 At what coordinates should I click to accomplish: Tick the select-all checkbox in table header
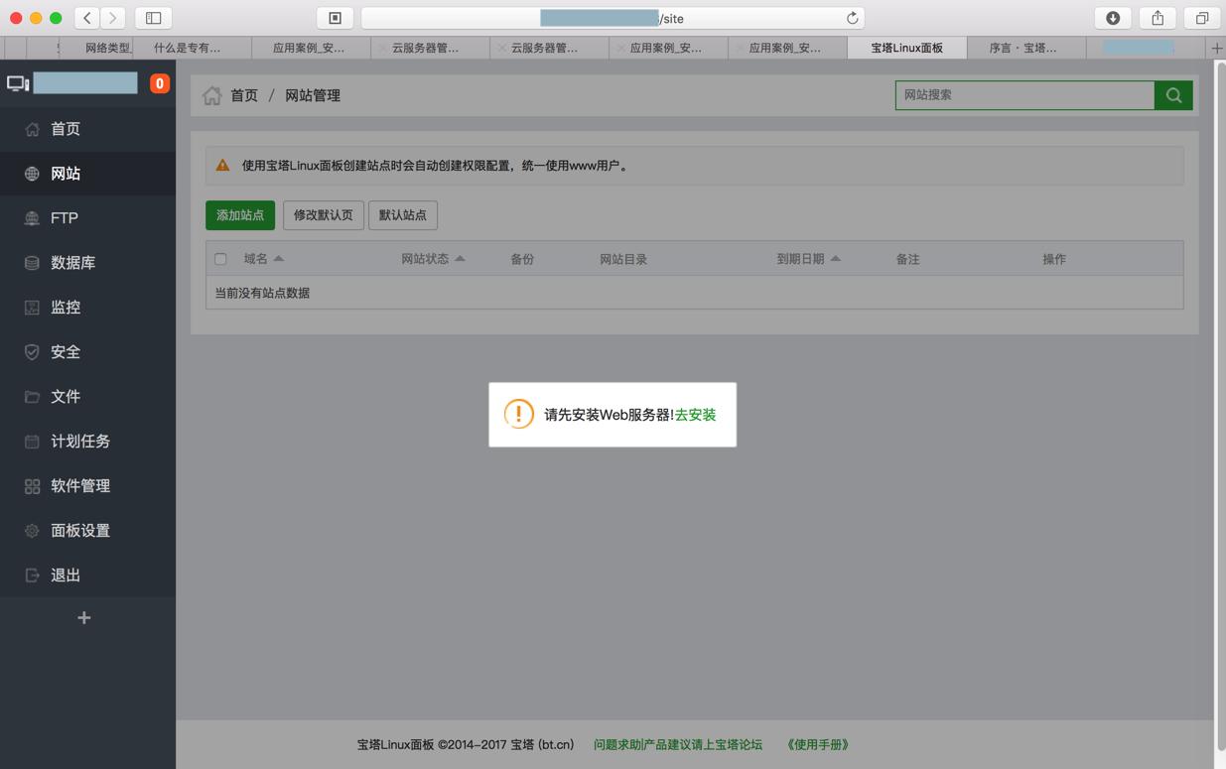(x=220, y=259)
